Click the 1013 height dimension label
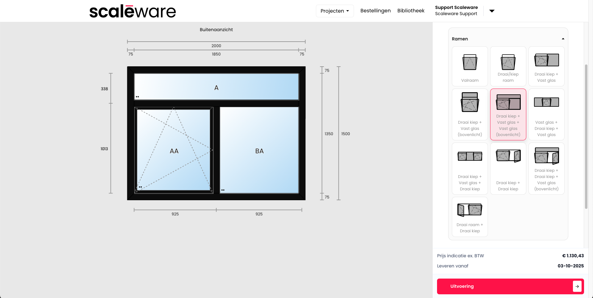 (104, 149)
